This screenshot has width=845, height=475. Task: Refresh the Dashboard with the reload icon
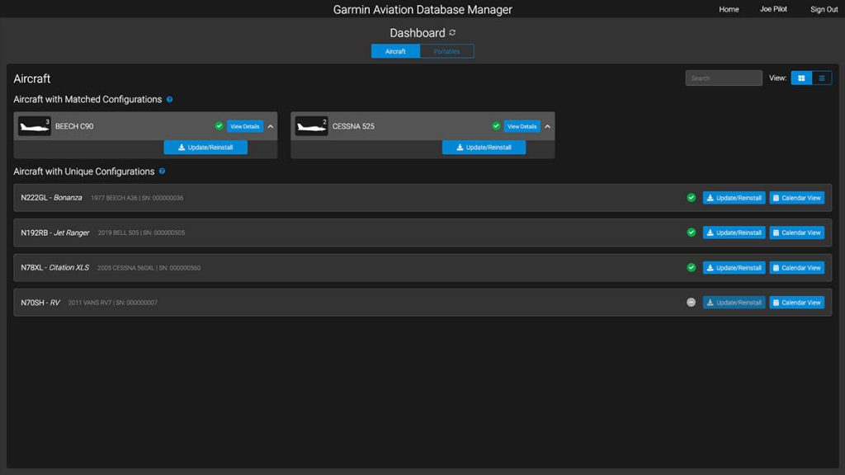coord(452,33)
